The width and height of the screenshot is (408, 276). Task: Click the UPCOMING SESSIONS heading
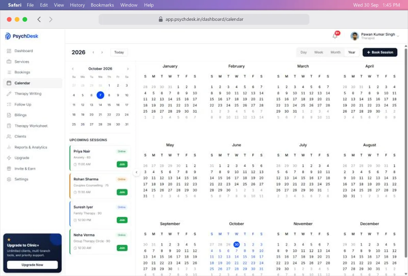coord(88,140)
